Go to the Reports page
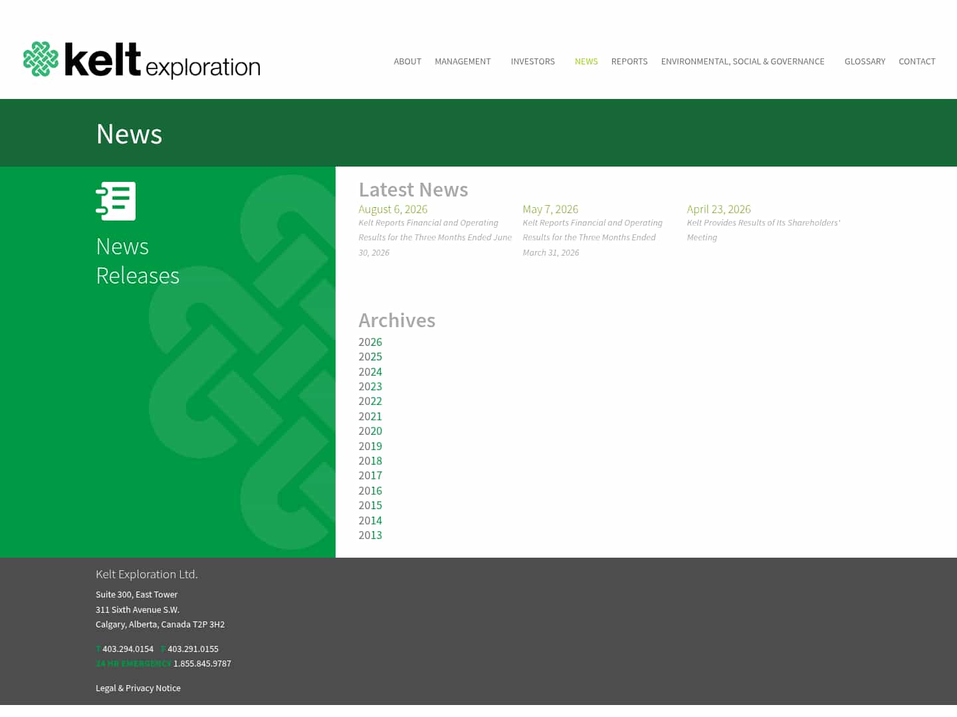Screen dimensions: 957x717 coord(629,61)
